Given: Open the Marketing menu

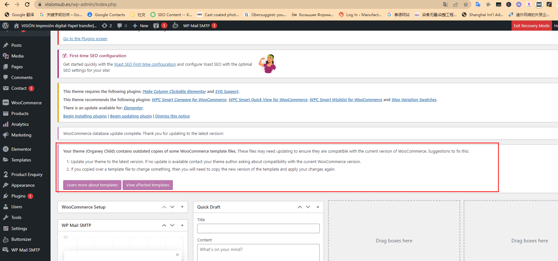Looking at the screenshot, I should pyautogui.click(x=21, y=135).
